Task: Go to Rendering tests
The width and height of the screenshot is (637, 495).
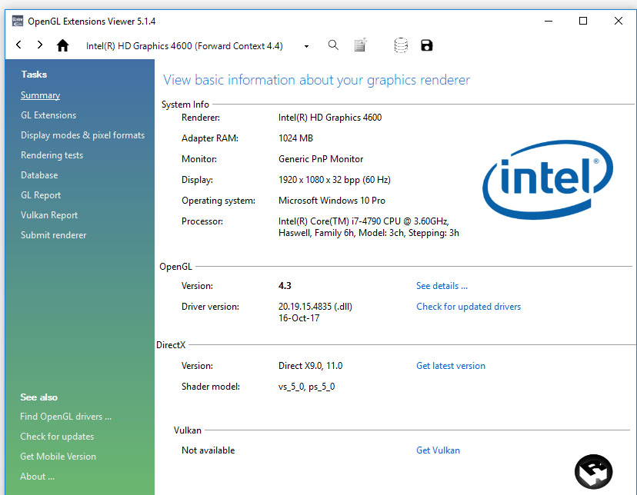Action: [52, 155]
